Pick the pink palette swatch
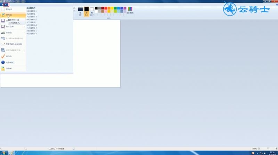278x155 pixels. [x=106, y=11]
